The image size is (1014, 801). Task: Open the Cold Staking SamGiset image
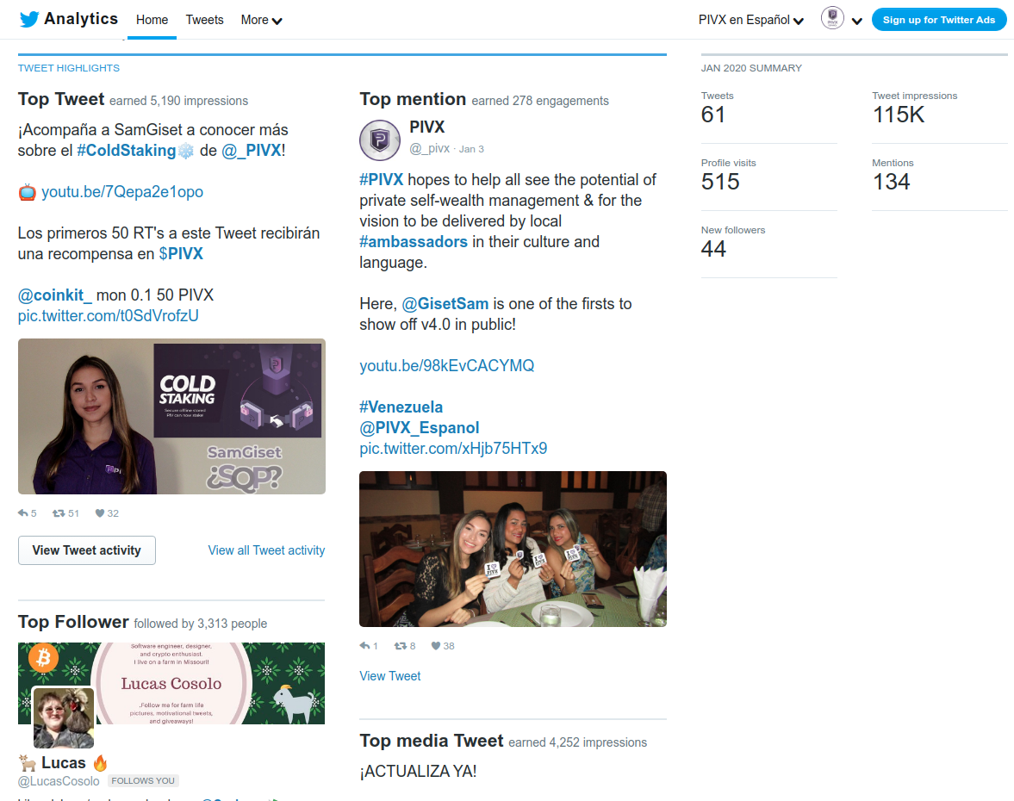pyautogui.click(x=171, y=416)
